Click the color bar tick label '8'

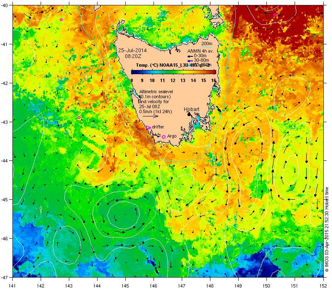coord(132,80)
